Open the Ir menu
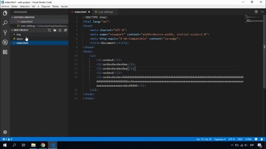Viewport: 266px width, 149px height. 38,7
